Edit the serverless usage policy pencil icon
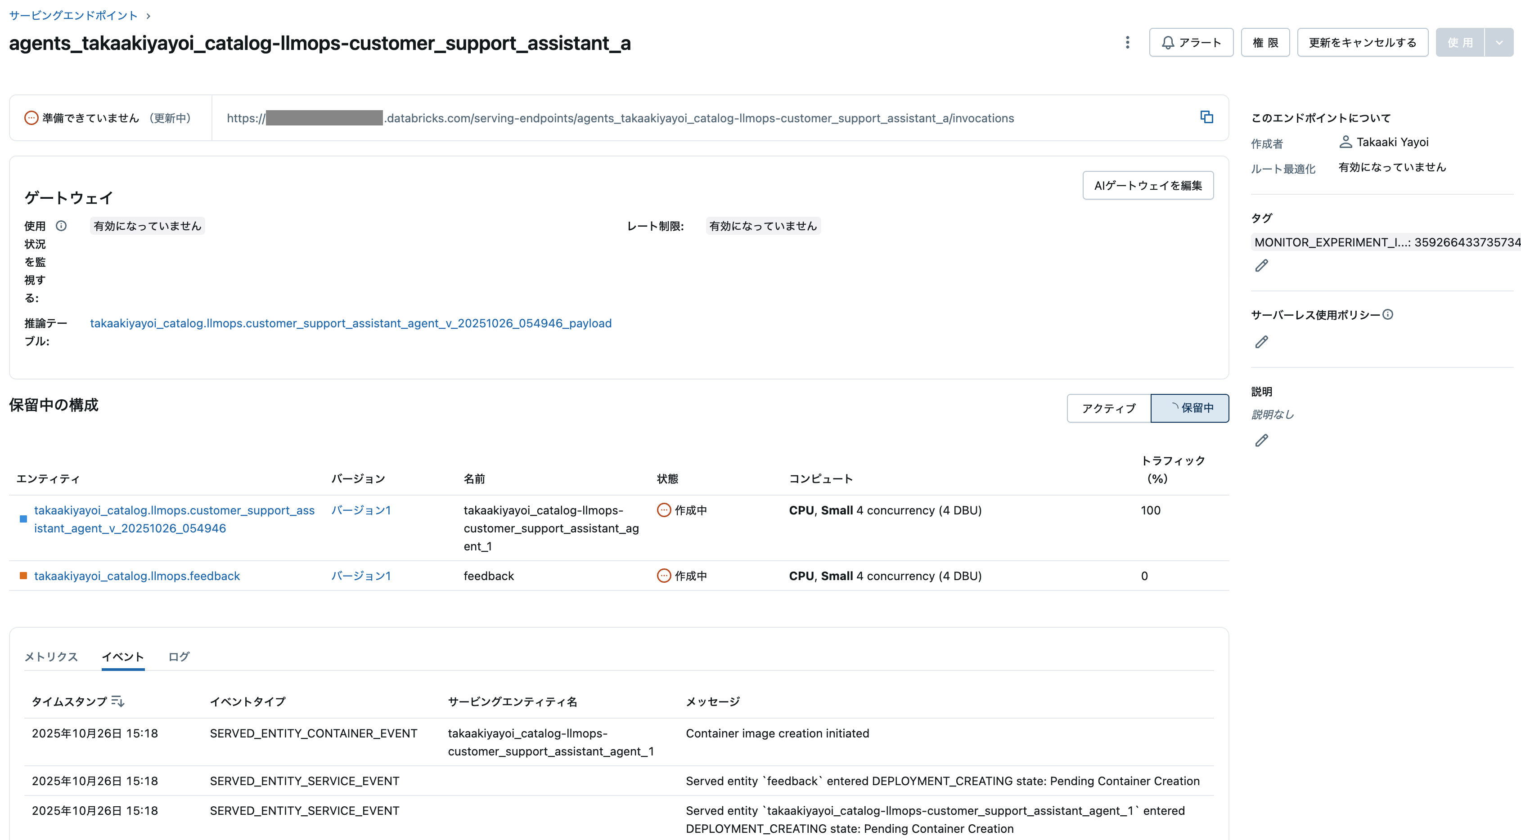Image resolution: width=1521 pixels, height=840 pixels. point(1261,342)
